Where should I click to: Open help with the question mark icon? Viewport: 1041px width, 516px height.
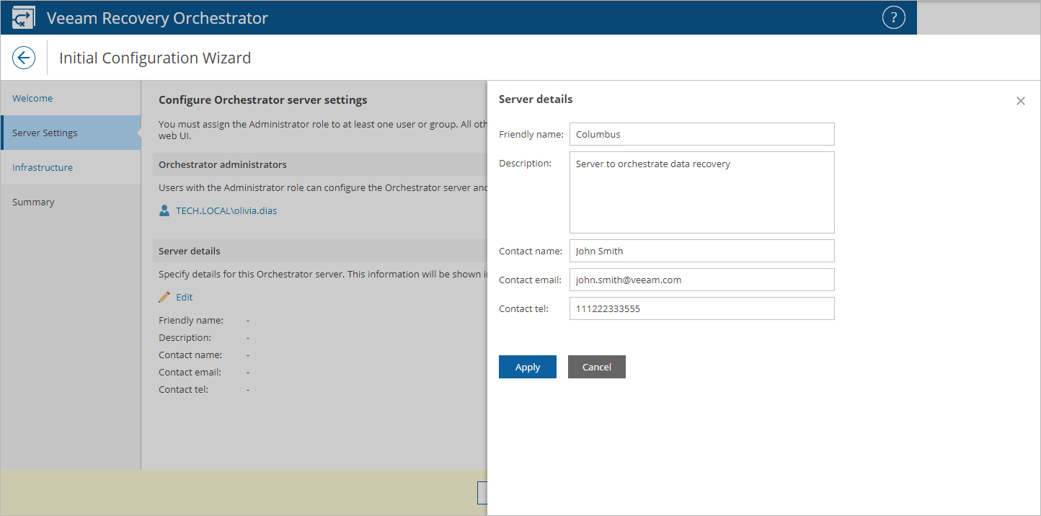893,18
